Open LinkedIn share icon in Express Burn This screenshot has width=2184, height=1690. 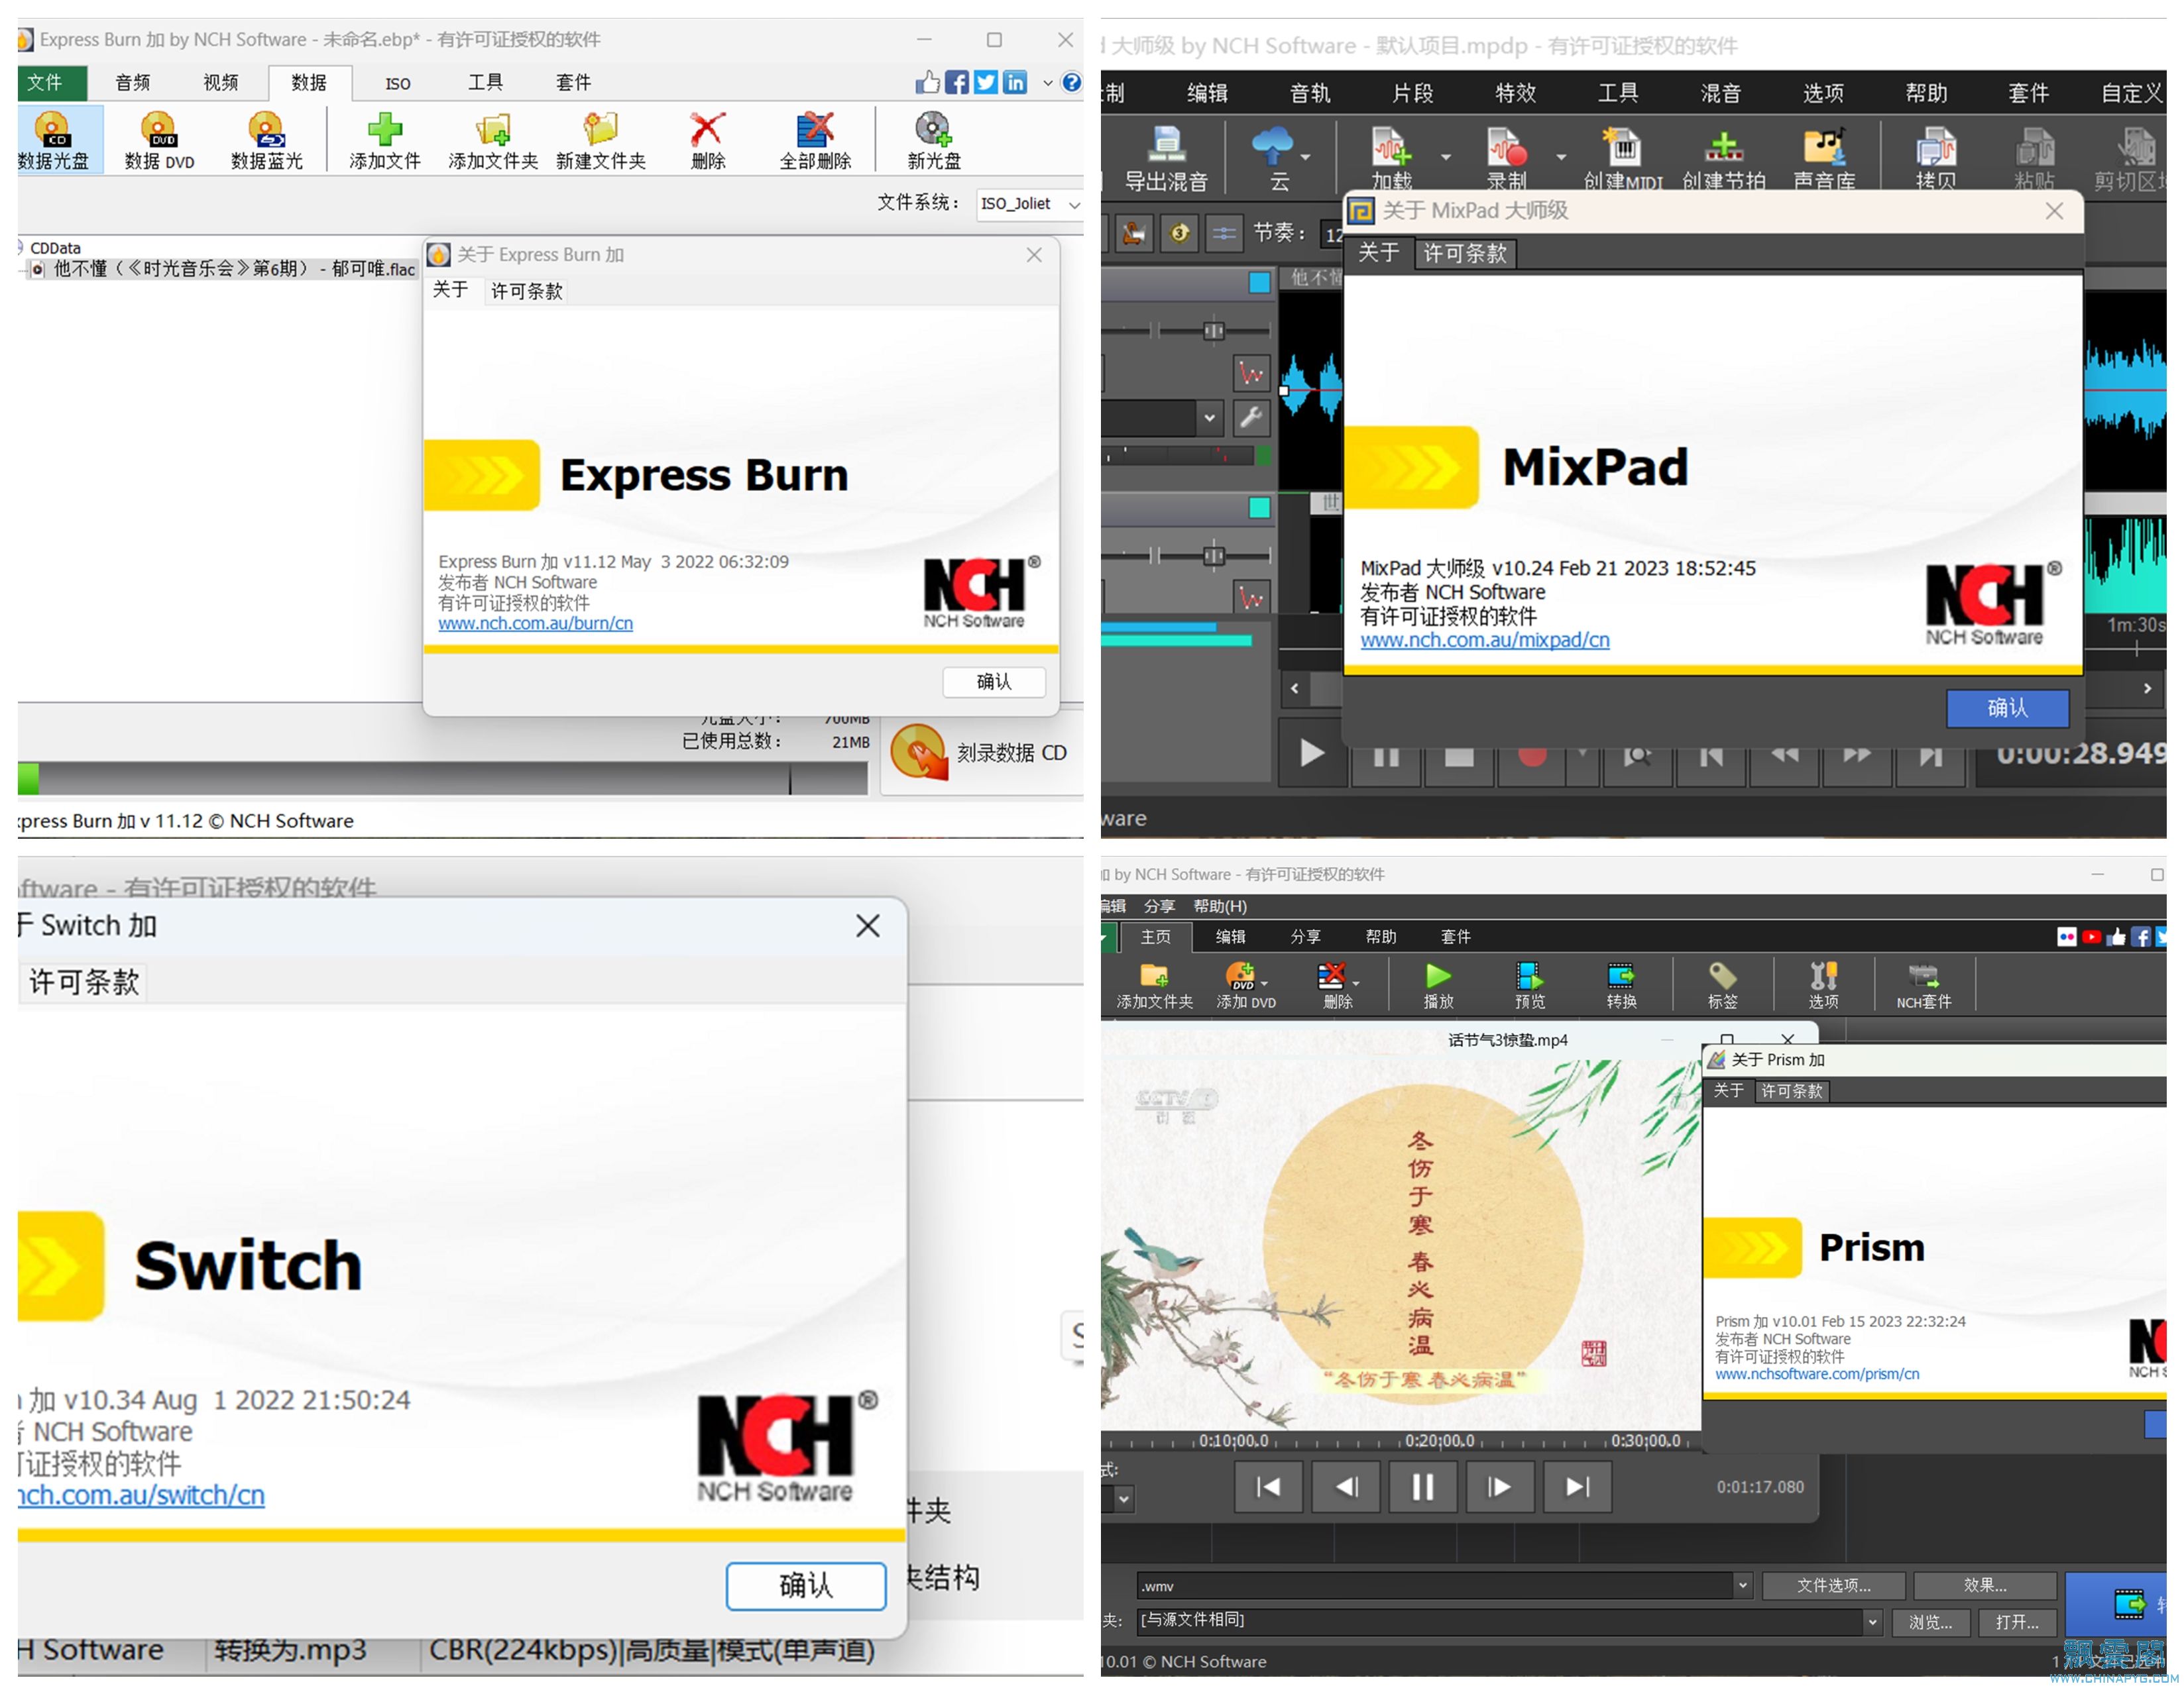[1015, 82]
